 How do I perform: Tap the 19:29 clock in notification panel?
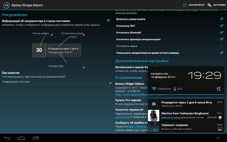204,75
